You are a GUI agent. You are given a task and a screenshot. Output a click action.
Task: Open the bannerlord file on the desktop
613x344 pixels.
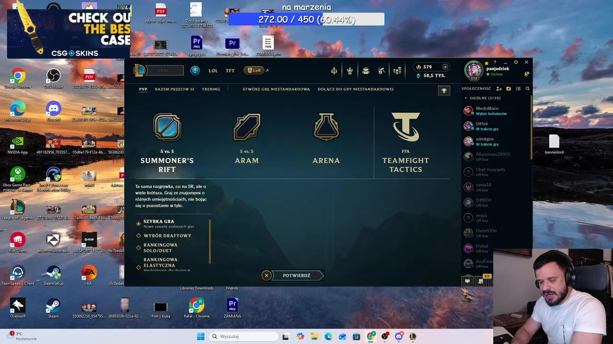[554, 144]
